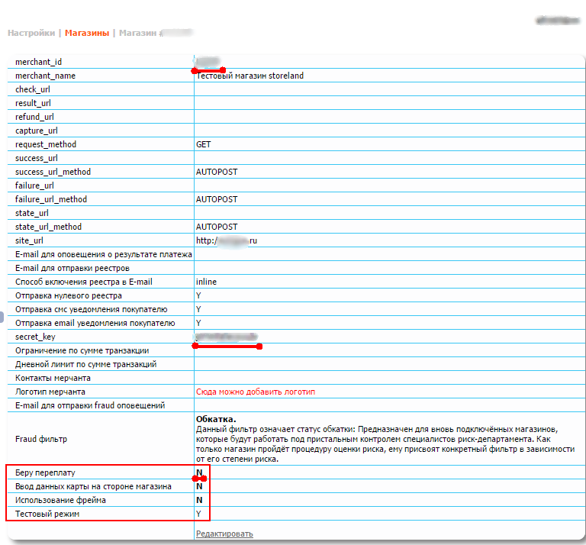Select E-mail для оповещения о результате платежа label
The height and width of the screenshot is (545, 586).
(x=104, y=254)
